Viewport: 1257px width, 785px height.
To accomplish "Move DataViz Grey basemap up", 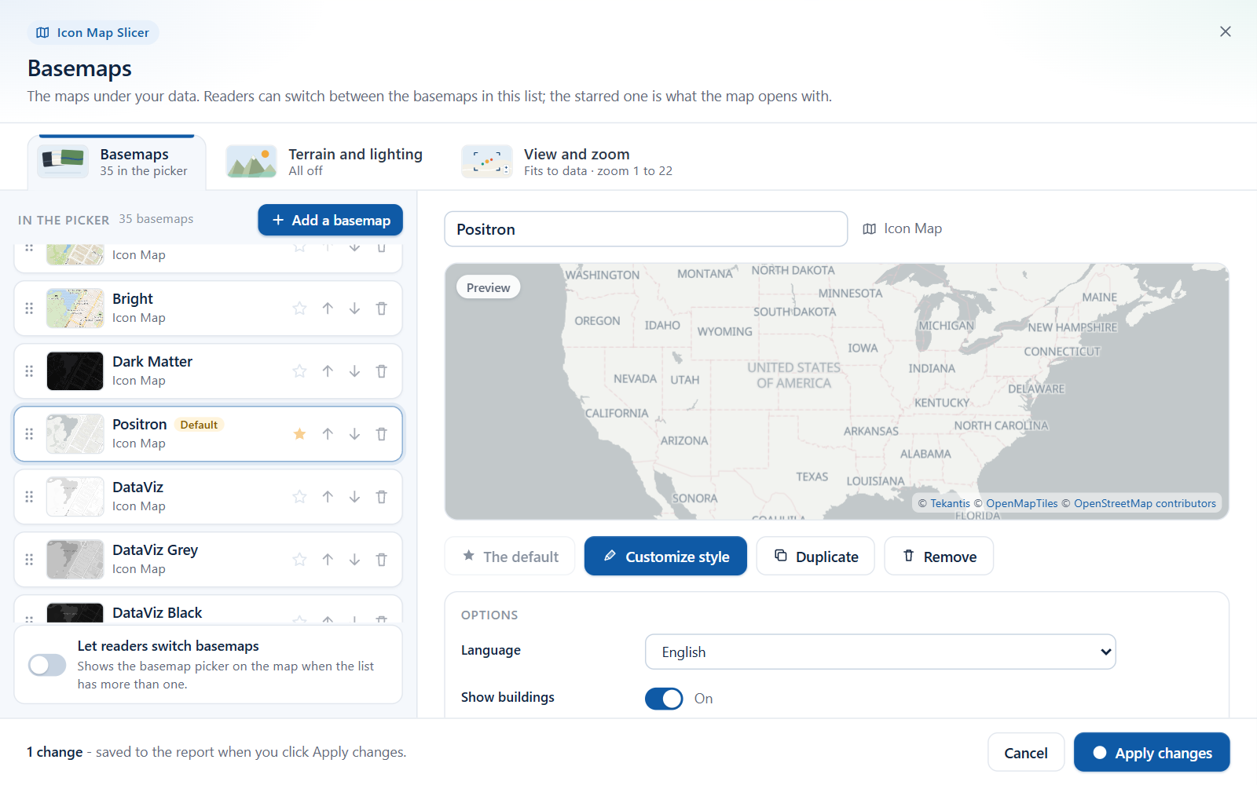I will [x=328, y=560].
